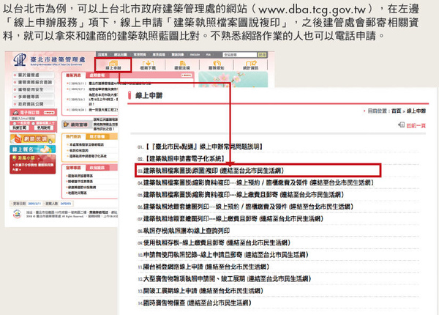This screenshot has width=439, height=315.
Task: Click the 臺北市建築管理處 logo
Action: click(49, 60)
